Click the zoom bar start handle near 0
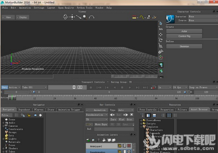 [34, 92]
